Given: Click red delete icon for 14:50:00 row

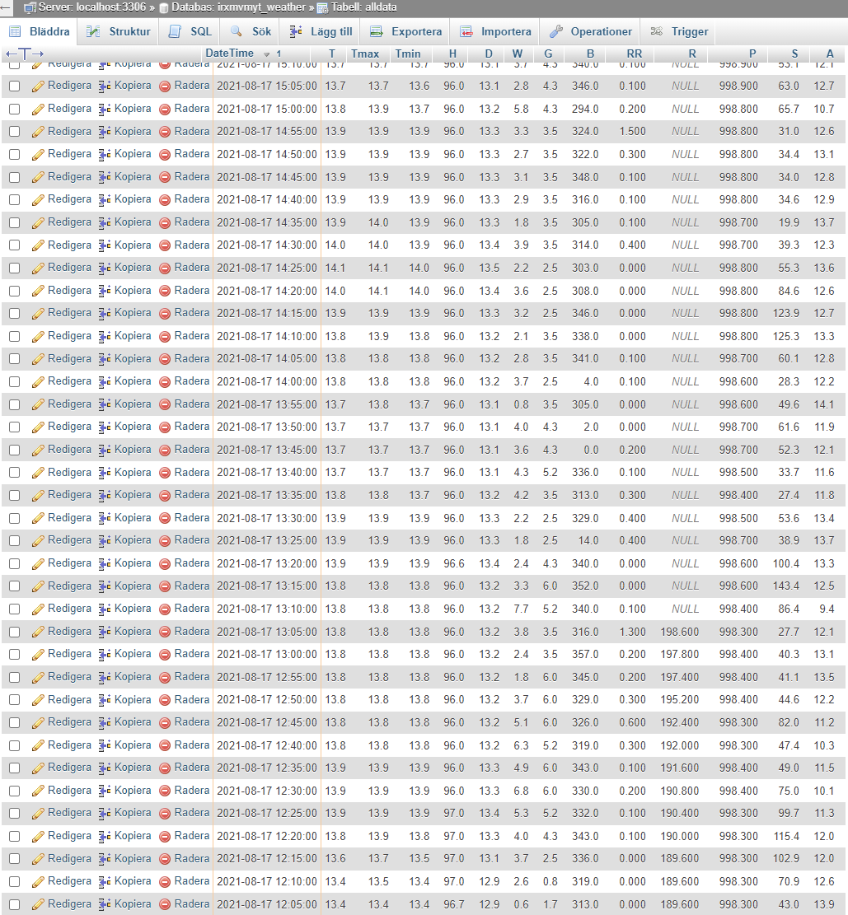Looking at the screenshot, I should click(x=165, y=155).
